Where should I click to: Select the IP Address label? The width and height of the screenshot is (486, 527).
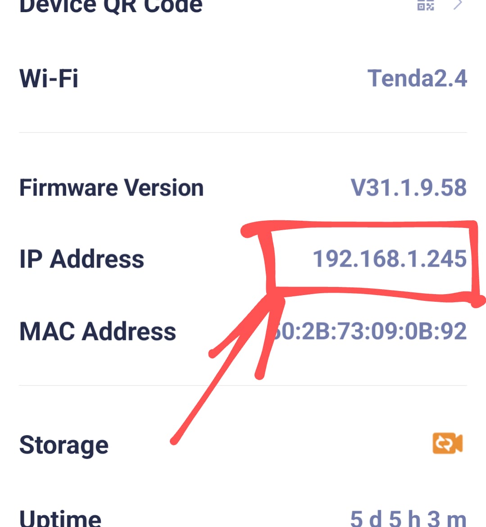pos(82,259)
